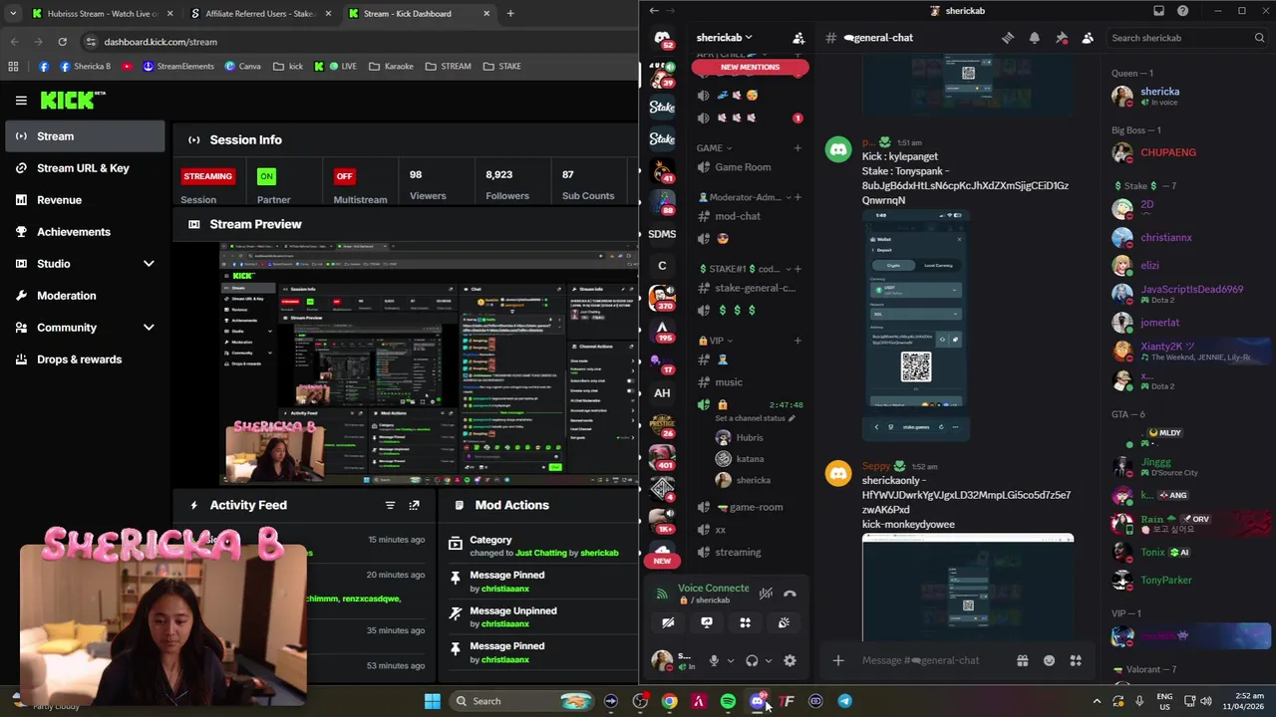
Task: Open the music channel in Discord
Action: pyautogui.click(x=729, y=382)
